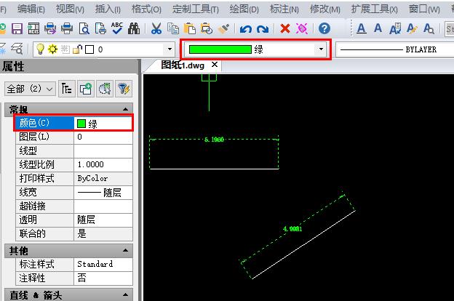Screen dimensions: 454x301
Task: Open the BYLAYER linetype dropdown
Action: 394,49
